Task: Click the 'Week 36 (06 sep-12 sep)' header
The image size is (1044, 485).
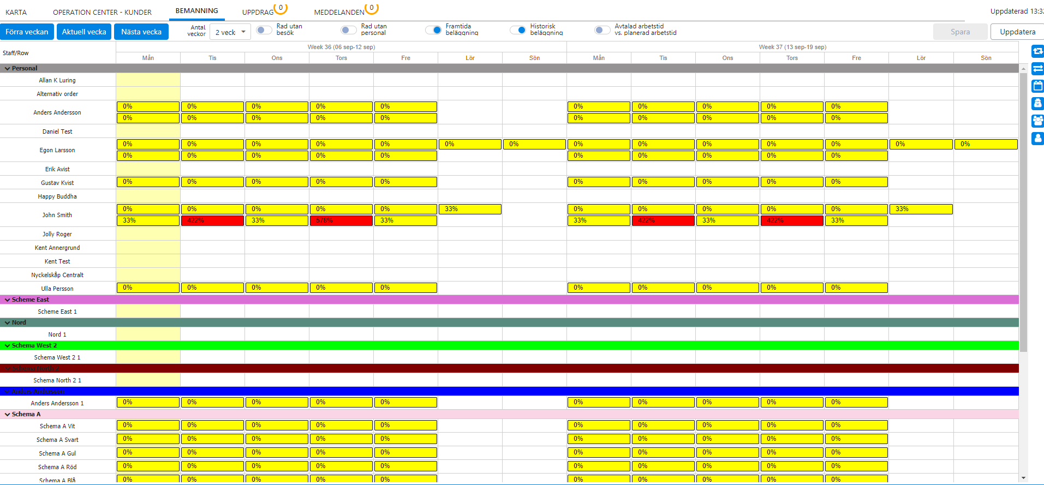Action: click(341, 47)
